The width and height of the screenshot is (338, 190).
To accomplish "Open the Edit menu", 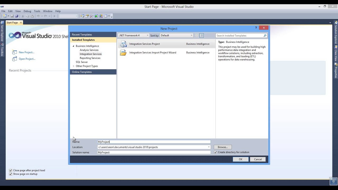I will (10, 11).
